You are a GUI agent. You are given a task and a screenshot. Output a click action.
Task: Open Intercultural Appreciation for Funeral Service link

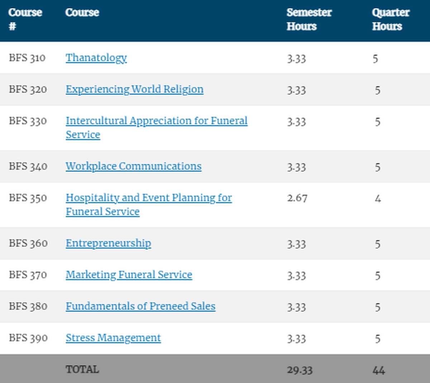click(x=157, y=128)
